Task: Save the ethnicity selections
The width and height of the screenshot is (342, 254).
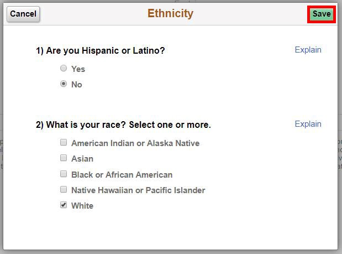Action: coord(321,14)
